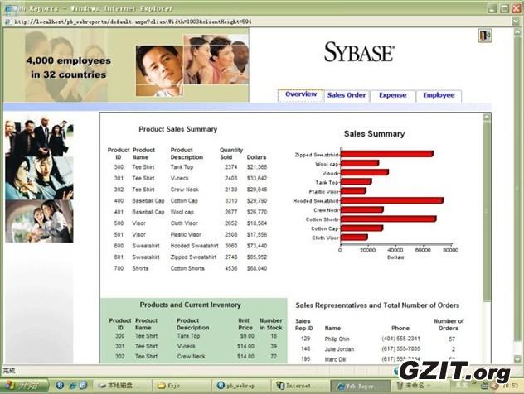Screen dimensions: 524x394
Task: Launch Internet Explorer from quick launch
Action: click(72, 386)
